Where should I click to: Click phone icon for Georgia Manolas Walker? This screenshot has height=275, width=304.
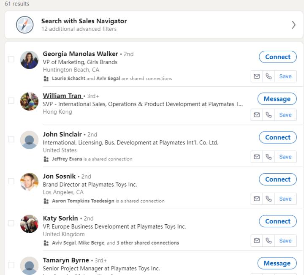[269, 76]
